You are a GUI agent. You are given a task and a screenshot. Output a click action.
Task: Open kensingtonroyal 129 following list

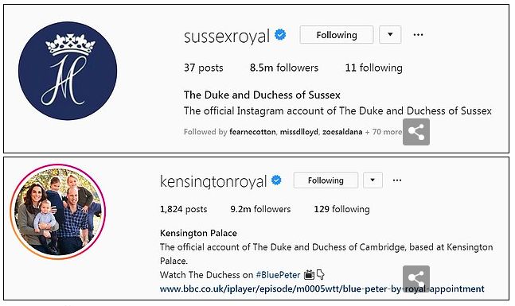pyautogui.click(x=342, y=209)
